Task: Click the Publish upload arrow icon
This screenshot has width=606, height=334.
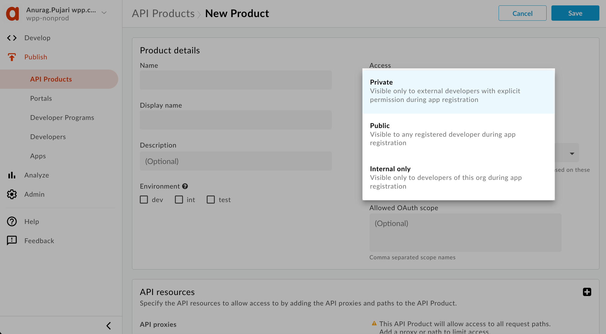Action: click(x=12, y=57)
